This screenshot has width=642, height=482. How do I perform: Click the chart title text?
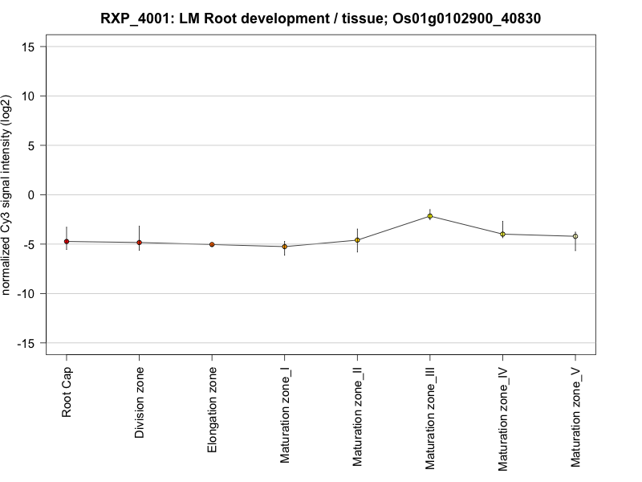320,18
